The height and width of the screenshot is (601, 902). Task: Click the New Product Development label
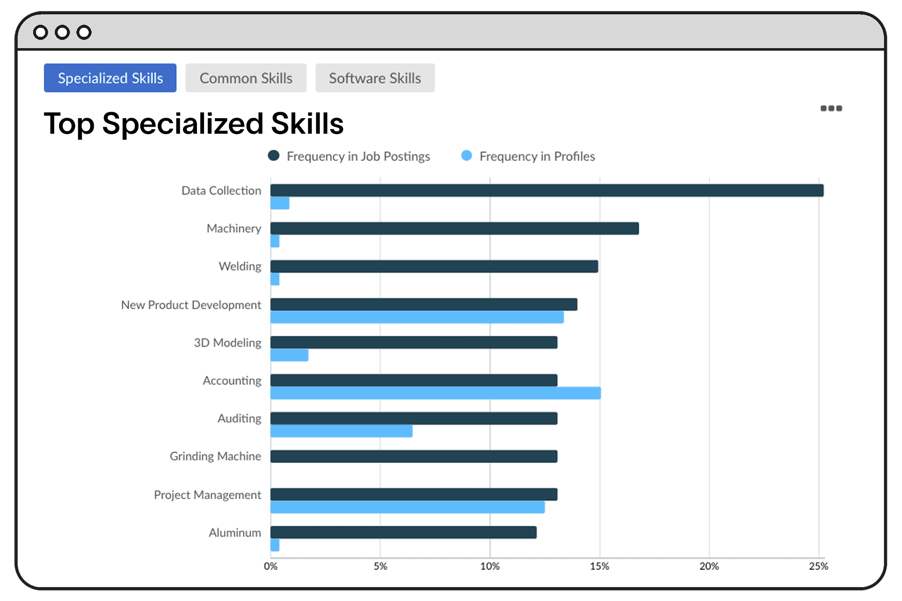191,305
